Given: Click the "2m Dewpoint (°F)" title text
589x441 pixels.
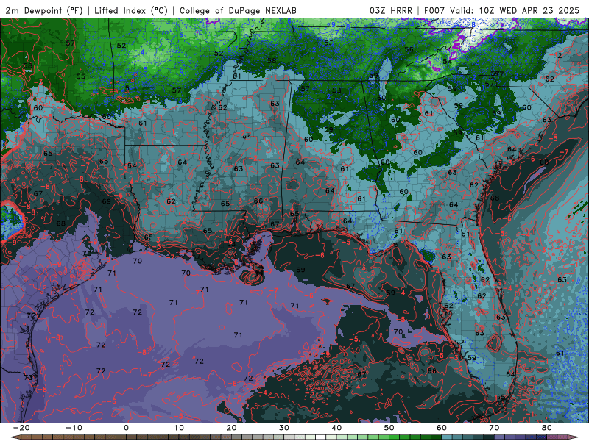Looking at the screenshot, I should click(43, 10).
